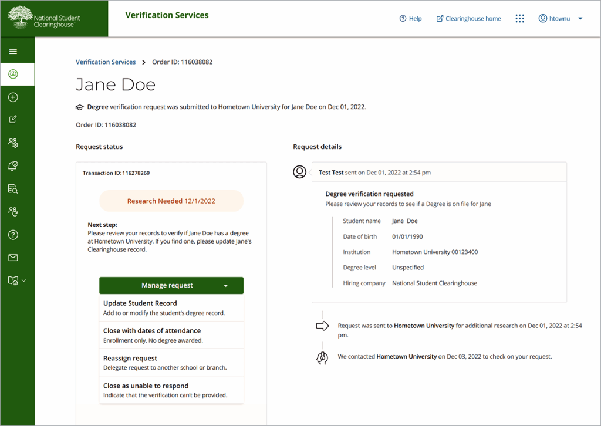Click the headset contact icon in timeline
This screenshot has width=601, height=426.
click(322, 358)
